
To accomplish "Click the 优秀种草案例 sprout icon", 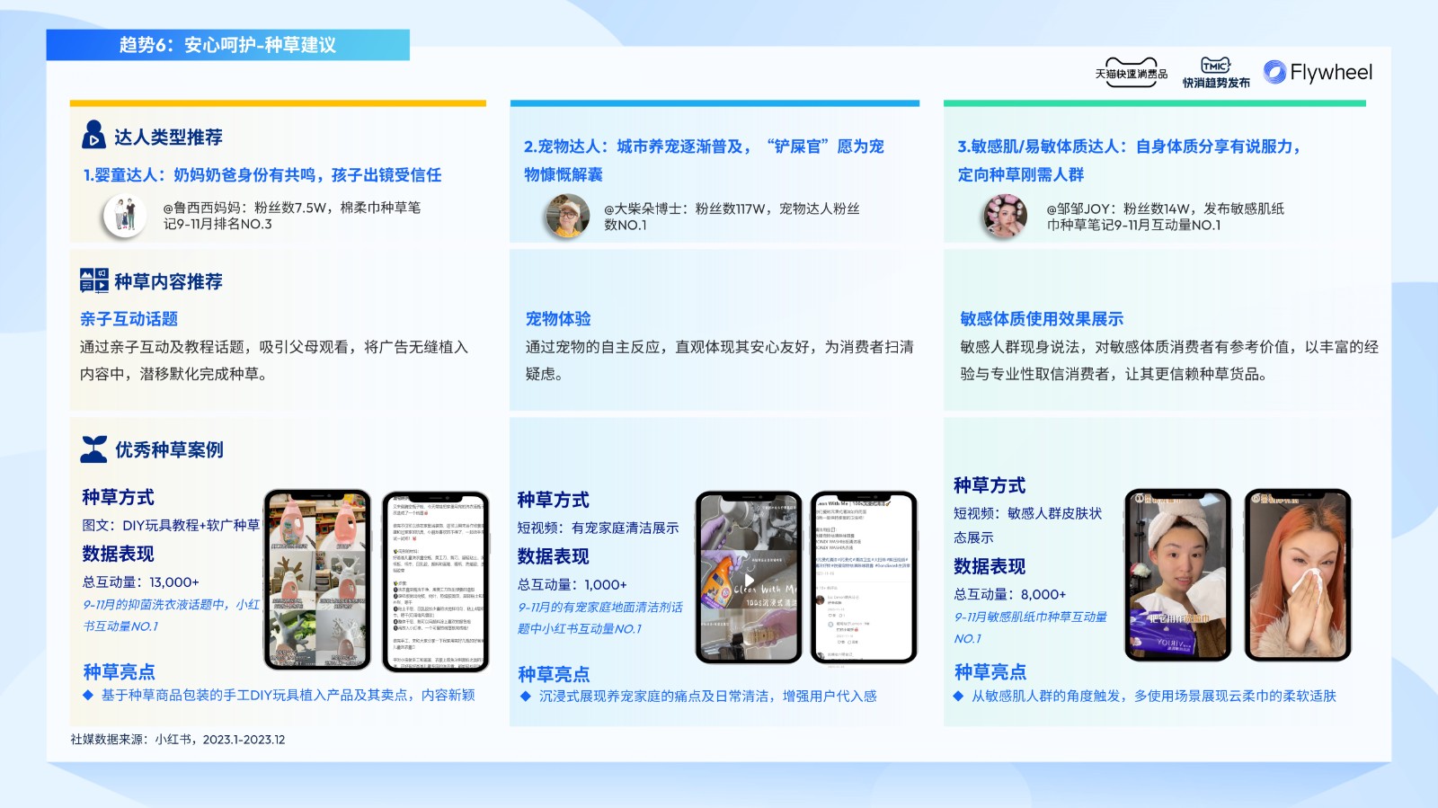I will tap(93, 449).
